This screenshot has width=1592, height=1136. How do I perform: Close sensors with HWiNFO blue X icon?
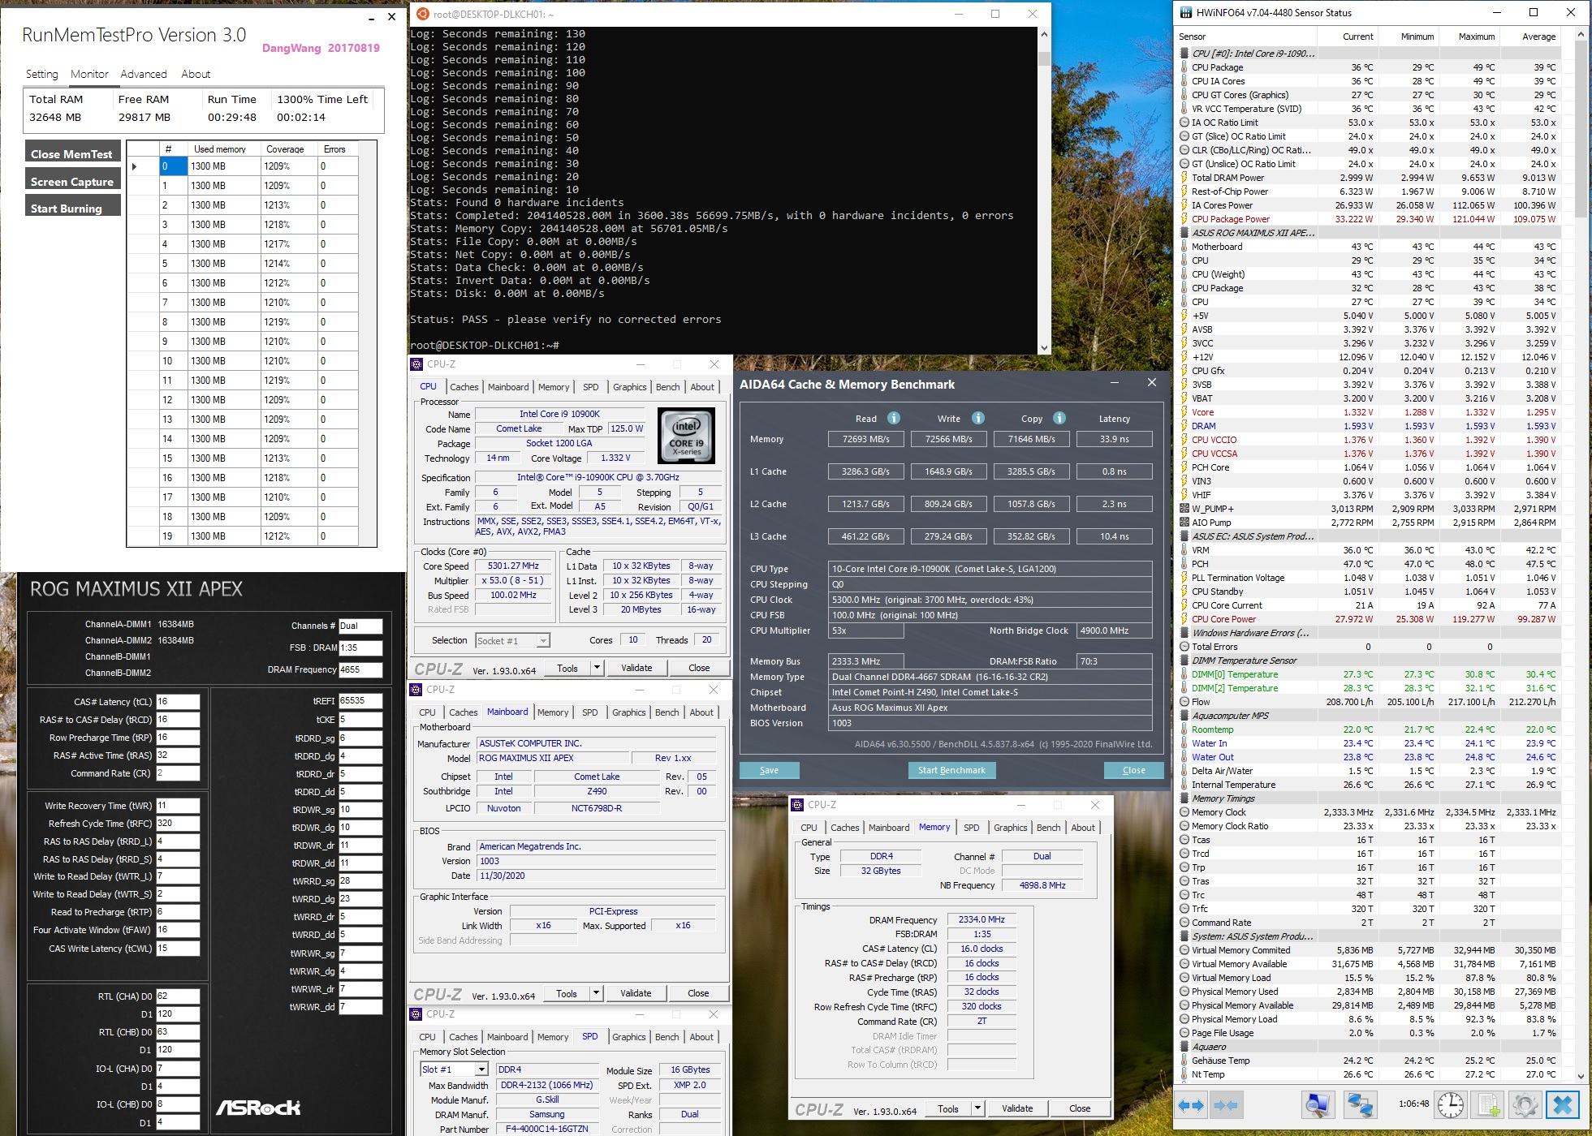pyautogui.click(x=1562, y=1105)
